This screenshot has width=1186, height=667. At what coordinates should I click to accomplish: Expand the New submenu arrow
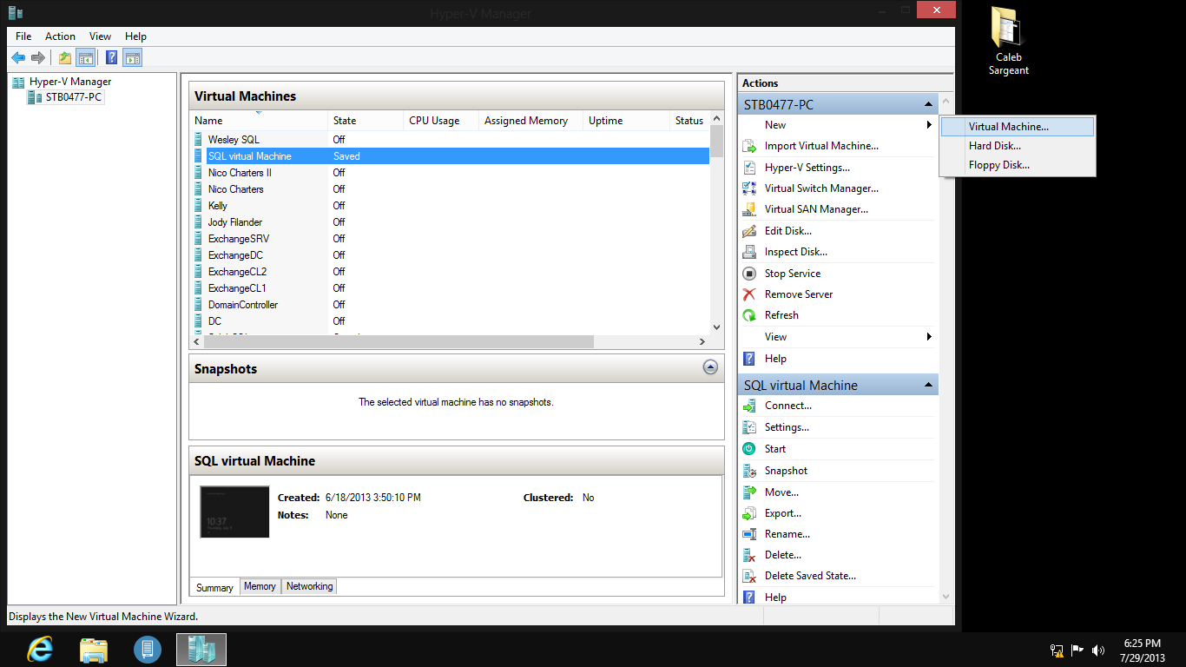tap(929, 125)
